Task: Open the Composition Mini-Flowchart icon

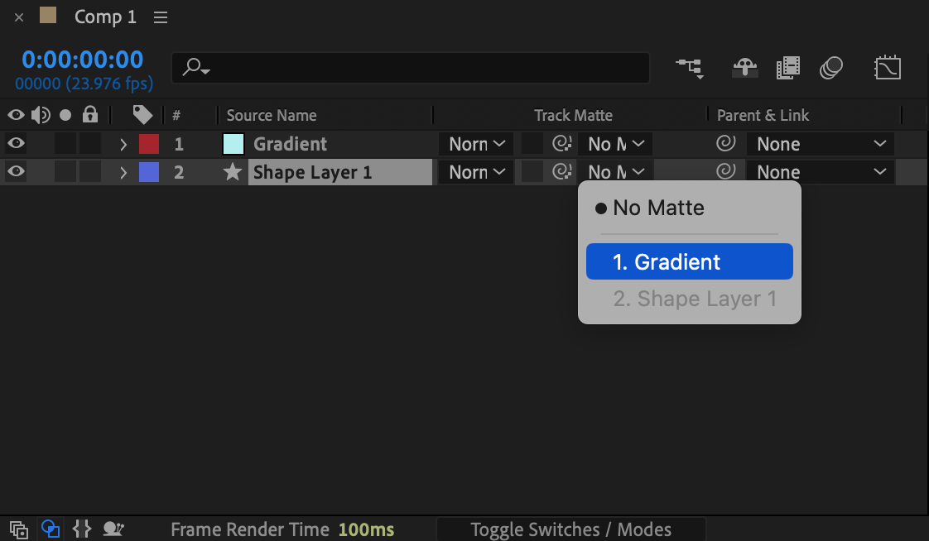Action: pyautogui.click(x=690, y=68)
